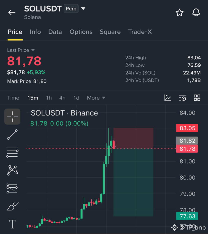Open the Data tab
The height and width of the screenshot is (234, 208).
click(55, 32)
